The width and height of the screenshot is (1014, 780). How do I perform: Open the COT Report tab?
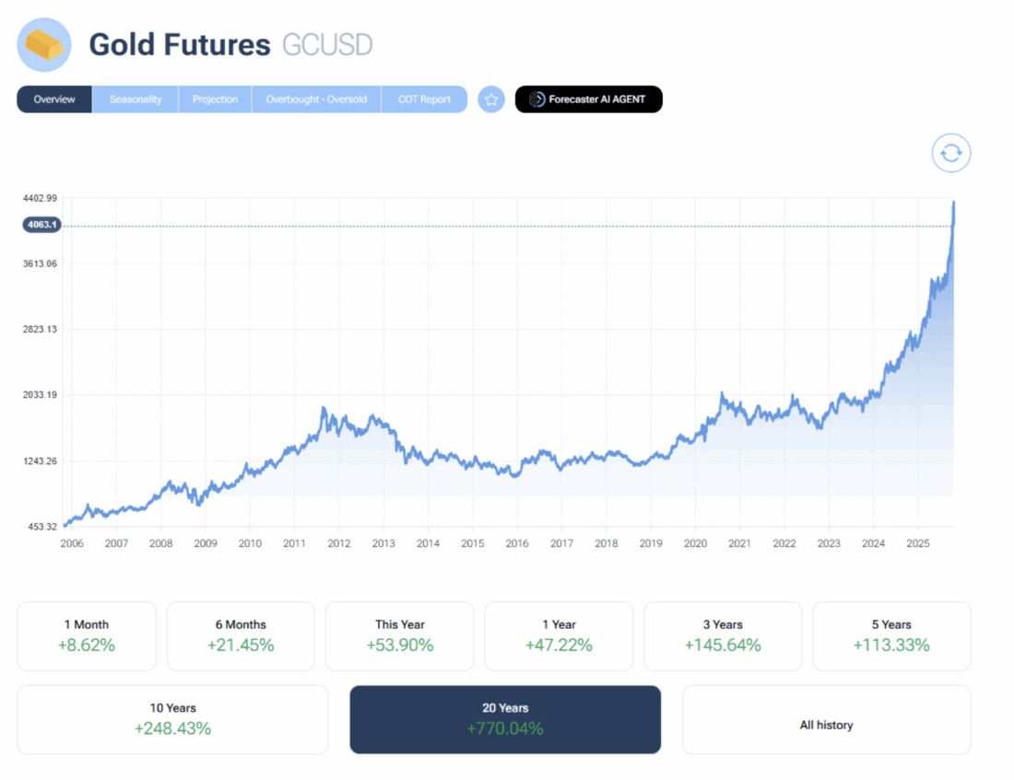(x=424, y=99)
